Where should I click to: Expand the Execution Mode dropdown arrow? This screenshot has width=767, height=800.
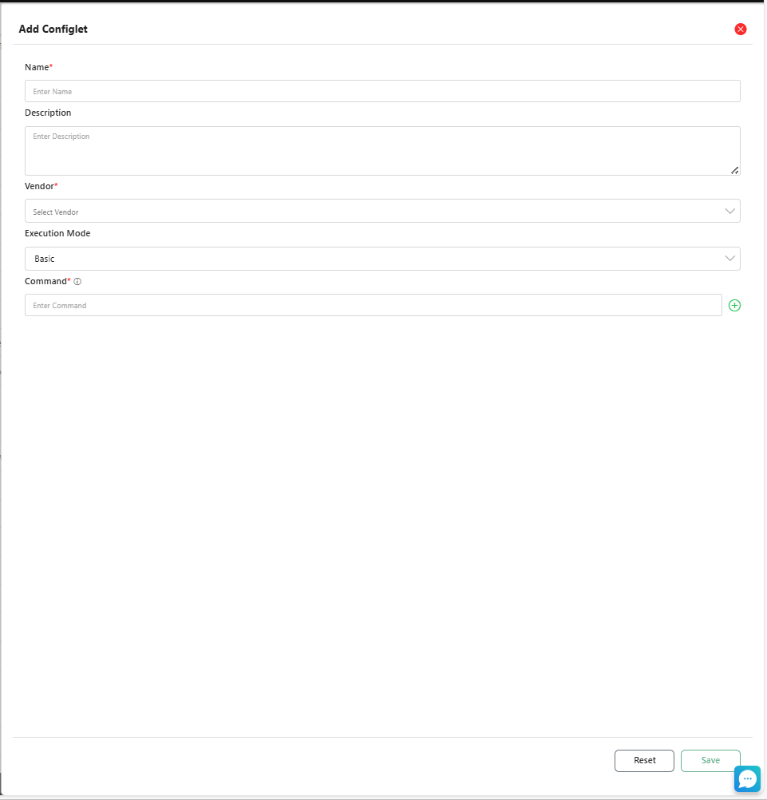point(729,259)
